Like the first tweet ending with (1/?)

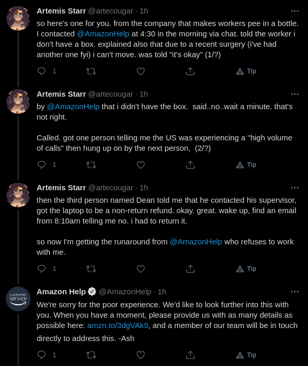coord(141,71)
